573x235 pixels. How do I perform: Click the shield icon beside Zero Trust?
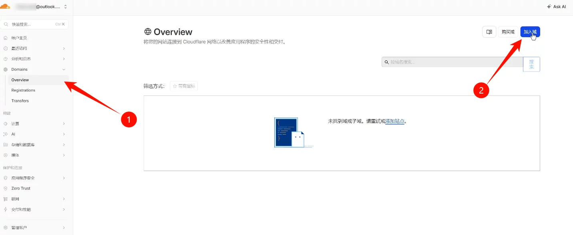pos(6,188)
